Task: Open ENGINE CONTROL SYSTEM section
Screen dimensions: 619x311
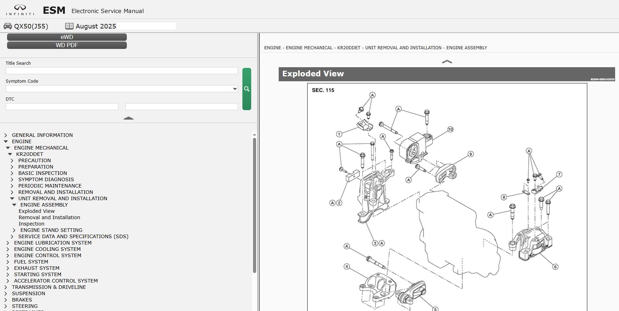Action: 48,255
